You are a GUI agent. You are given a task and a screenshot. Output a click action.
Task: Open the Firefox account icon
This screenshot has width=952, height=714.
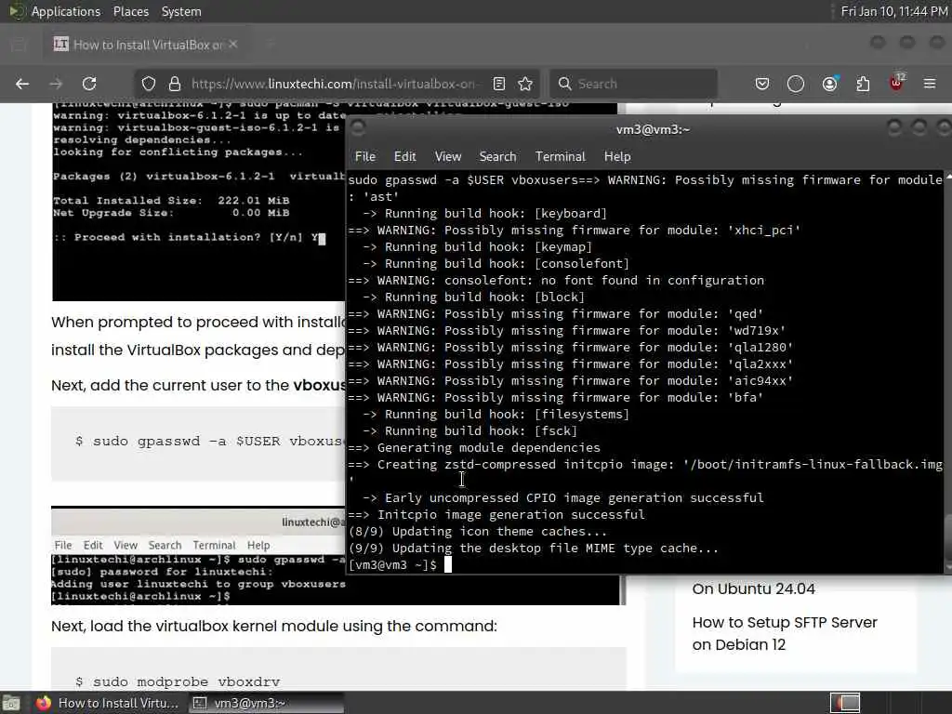point(829,84)
